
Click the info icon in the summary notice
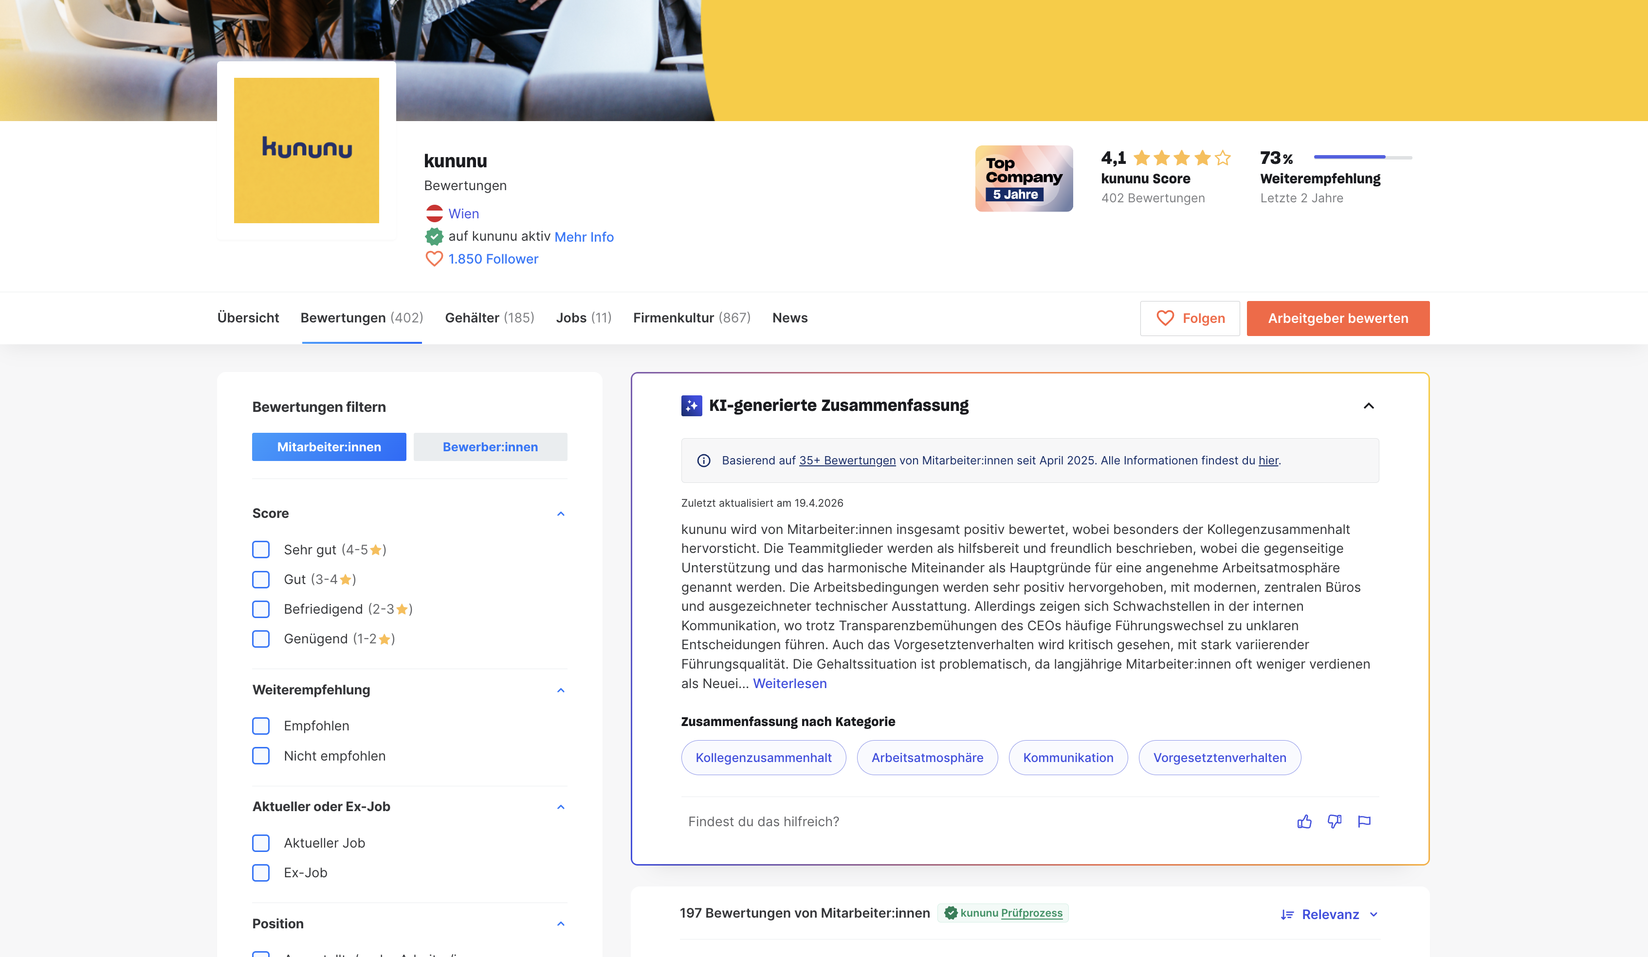click(704, 461)
